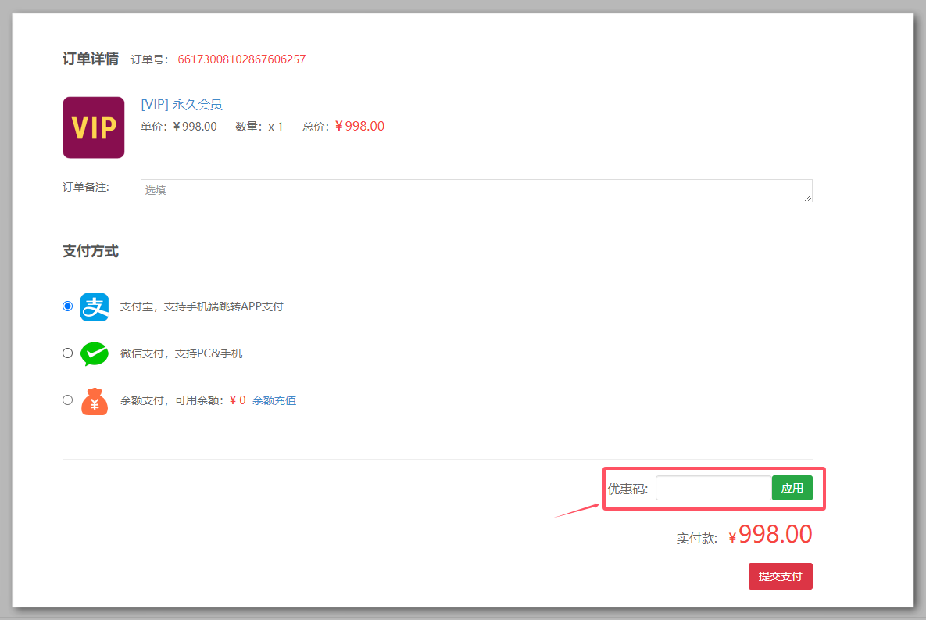
Task: Click the VIP product thumbnail image
Action: tap(94, 127)
